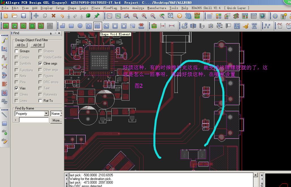Open the Find panel options arrow menu

[55, 33]
